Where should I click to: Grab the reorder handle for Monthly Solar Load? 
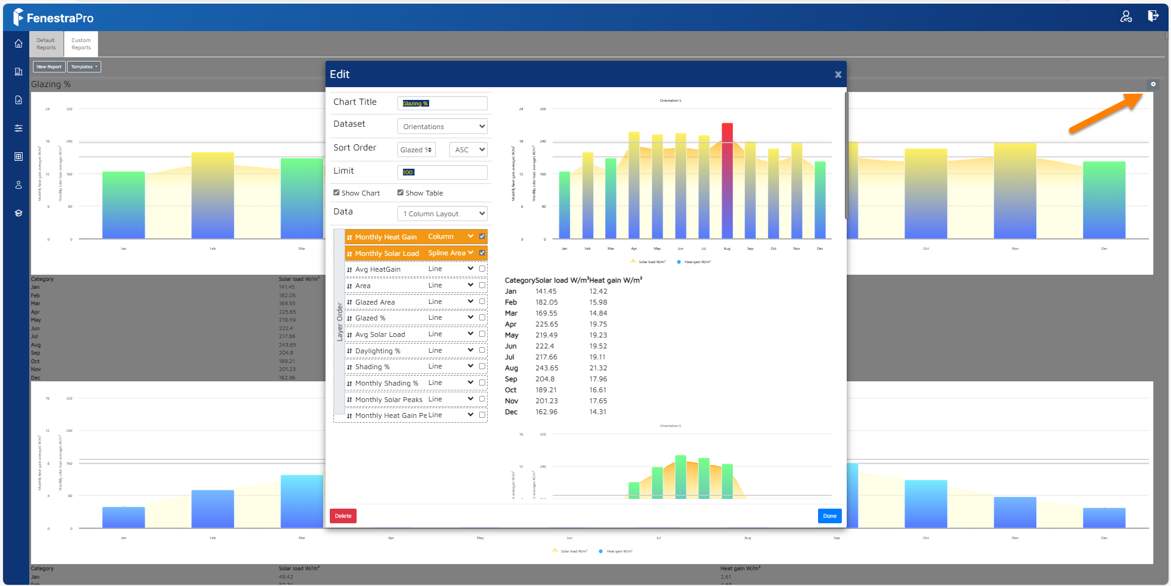pos(349,253)
